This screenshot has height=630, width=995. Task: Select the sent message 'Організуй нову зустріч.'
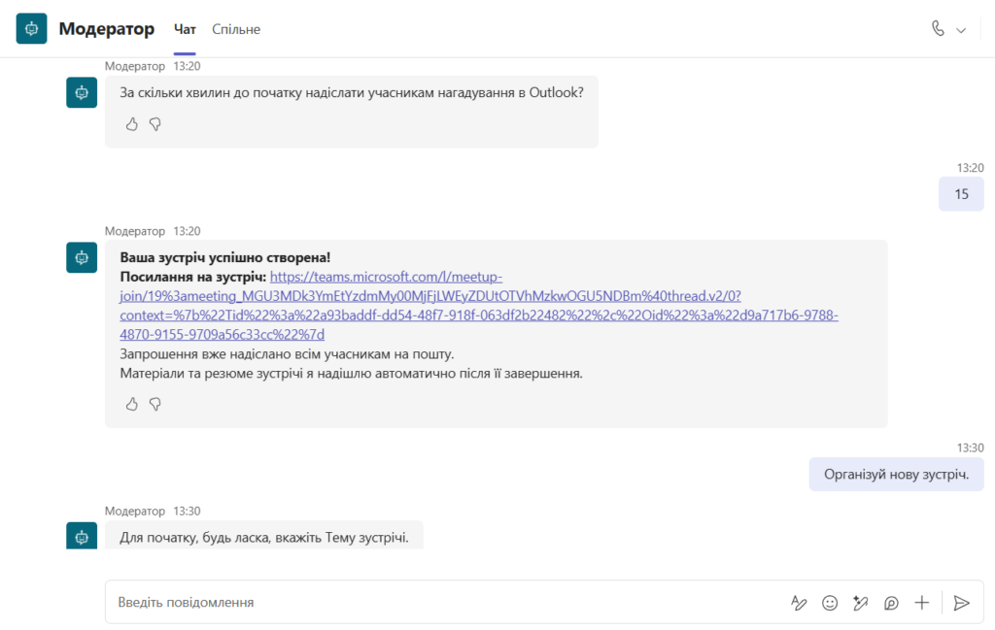[896, 474]
